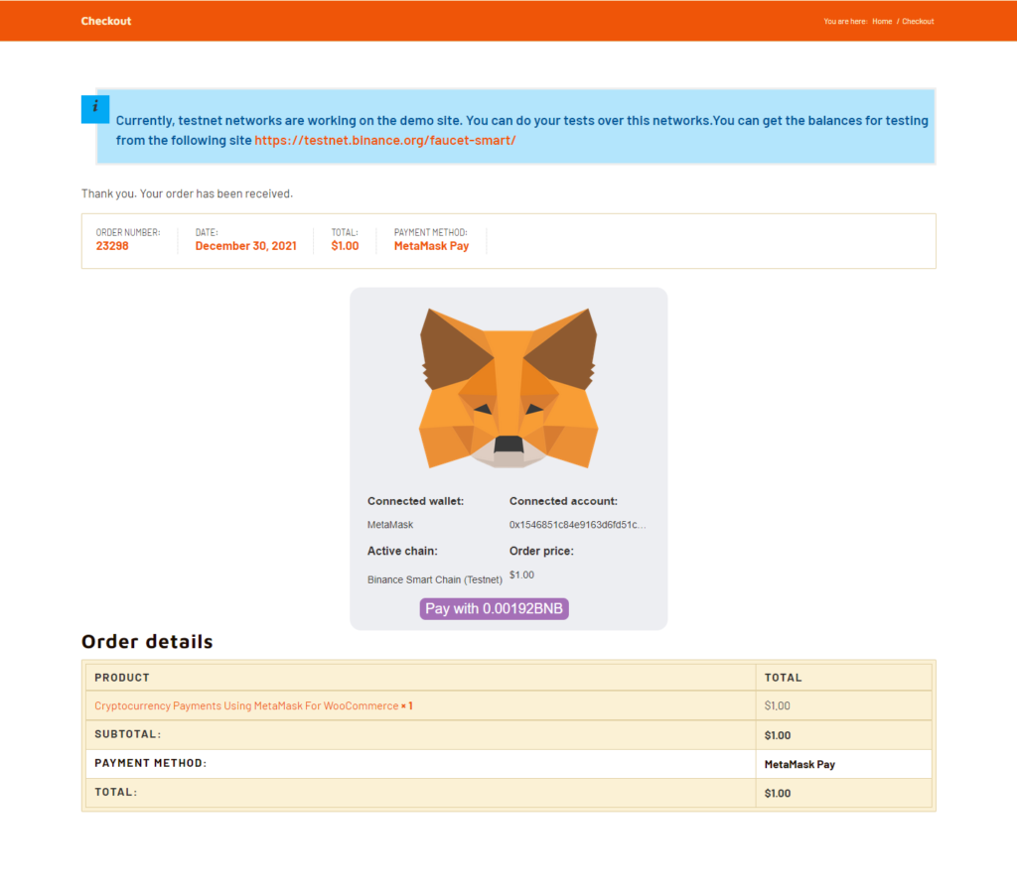The image size is (1017, 891).
Task: Click 'Thank you. Your order has been received.' text
Action: tap(187, 193)
